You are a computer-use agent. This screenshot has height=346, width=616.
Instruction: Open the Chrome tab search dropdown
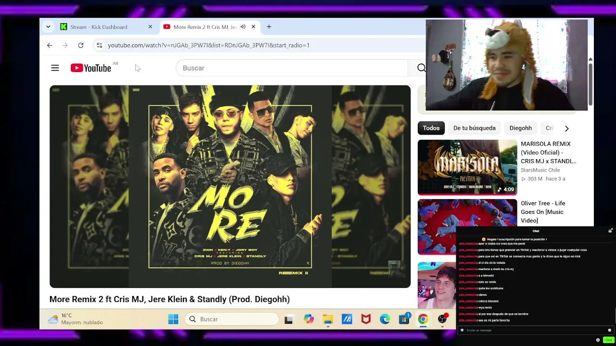tap(48, 27)
